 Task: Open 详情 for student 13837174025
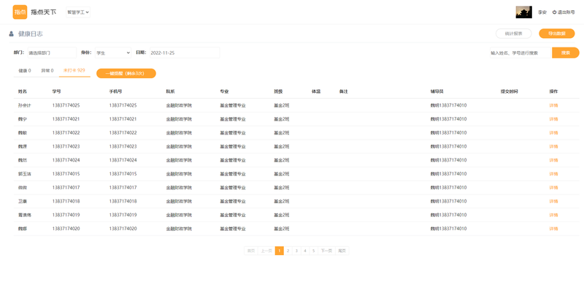click(x=553, y=105)
